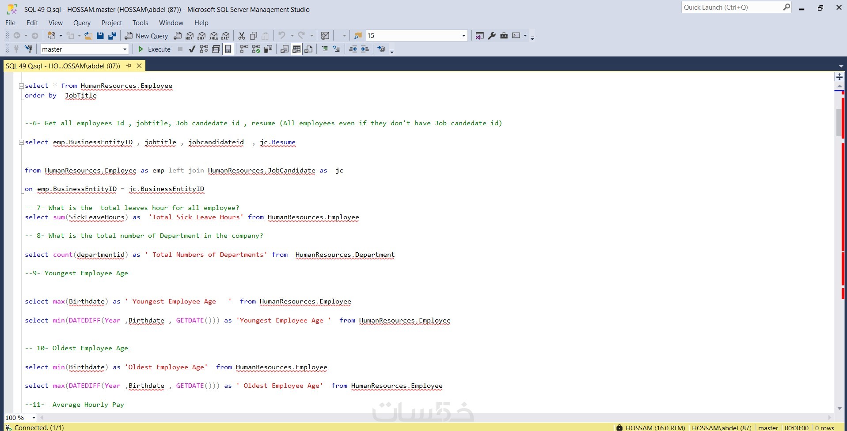Open the Toolbox icon

point(504,36)
